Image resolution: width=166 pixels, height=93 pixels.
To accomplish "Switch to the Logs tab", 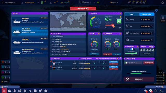I will tap(132, 14).
